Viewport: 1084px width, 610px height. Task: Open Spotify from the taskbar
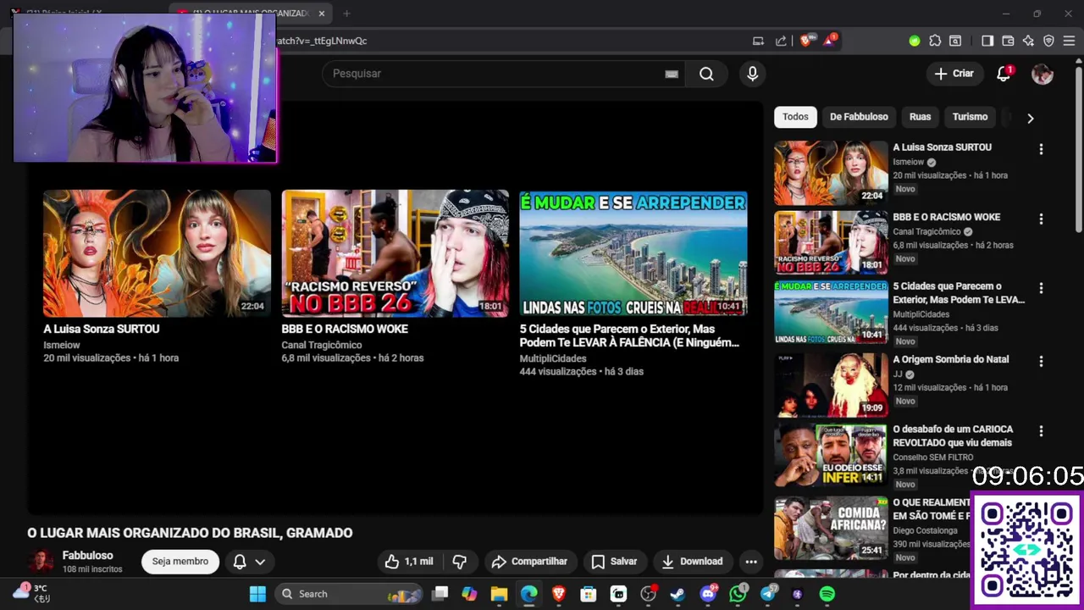coord(827,594)
